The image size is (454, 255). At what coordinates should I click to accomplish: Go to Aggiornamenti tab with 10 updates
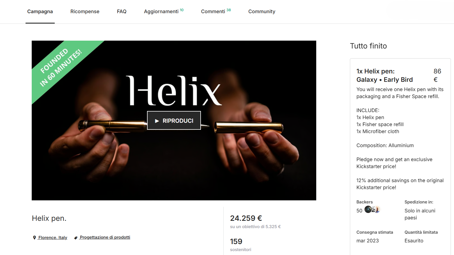[x=164, y=11]
